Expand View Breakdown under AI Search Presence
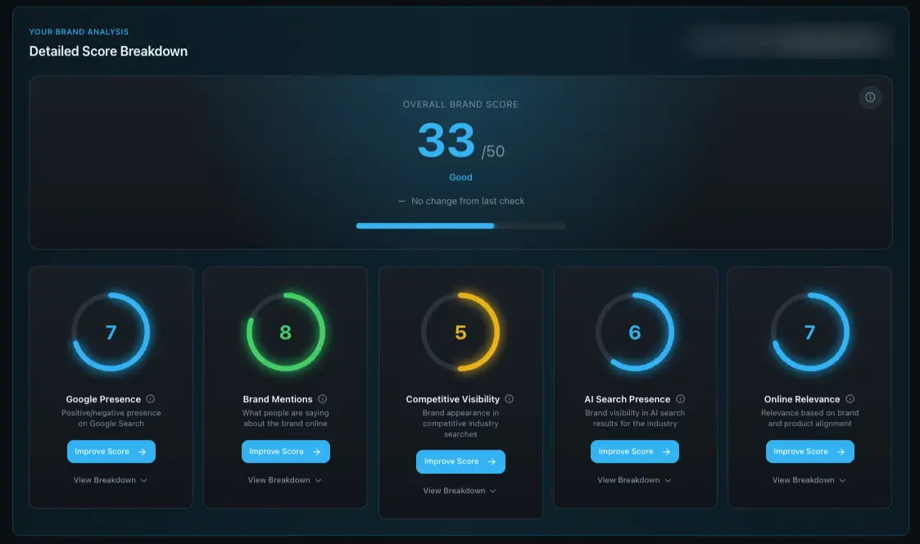The height and width of the screenshot is (544, 920). (x=634, y=480)
